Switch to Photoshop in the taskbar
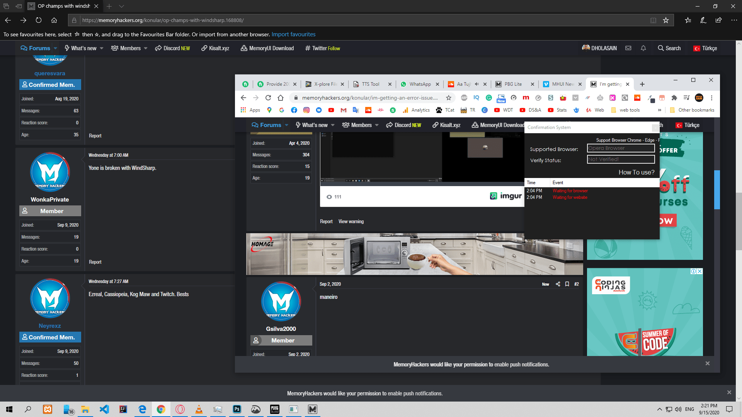The image size is (742, 417). click(x=237, y=409)
